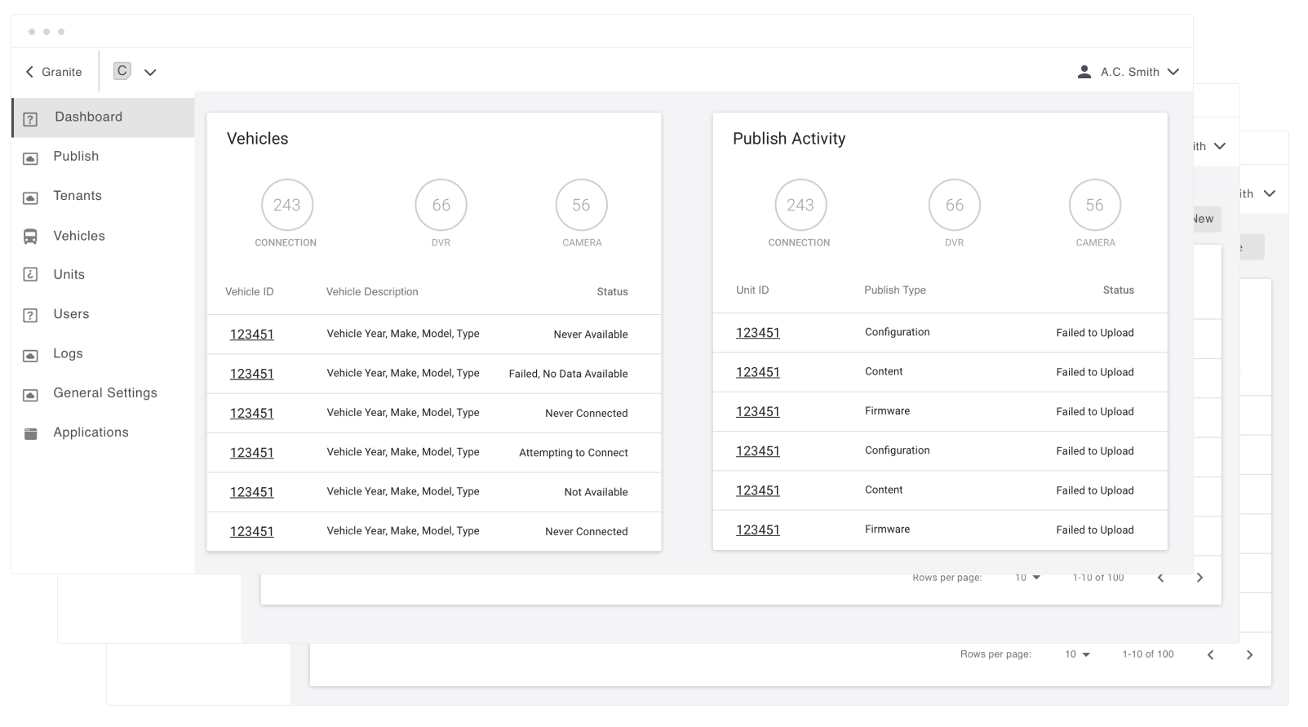Screen dimensions: 1308x727
Task: Click the C tenant badge icon
Action: 122,71
